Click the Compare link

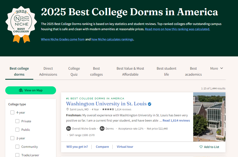tap(102, 147)
